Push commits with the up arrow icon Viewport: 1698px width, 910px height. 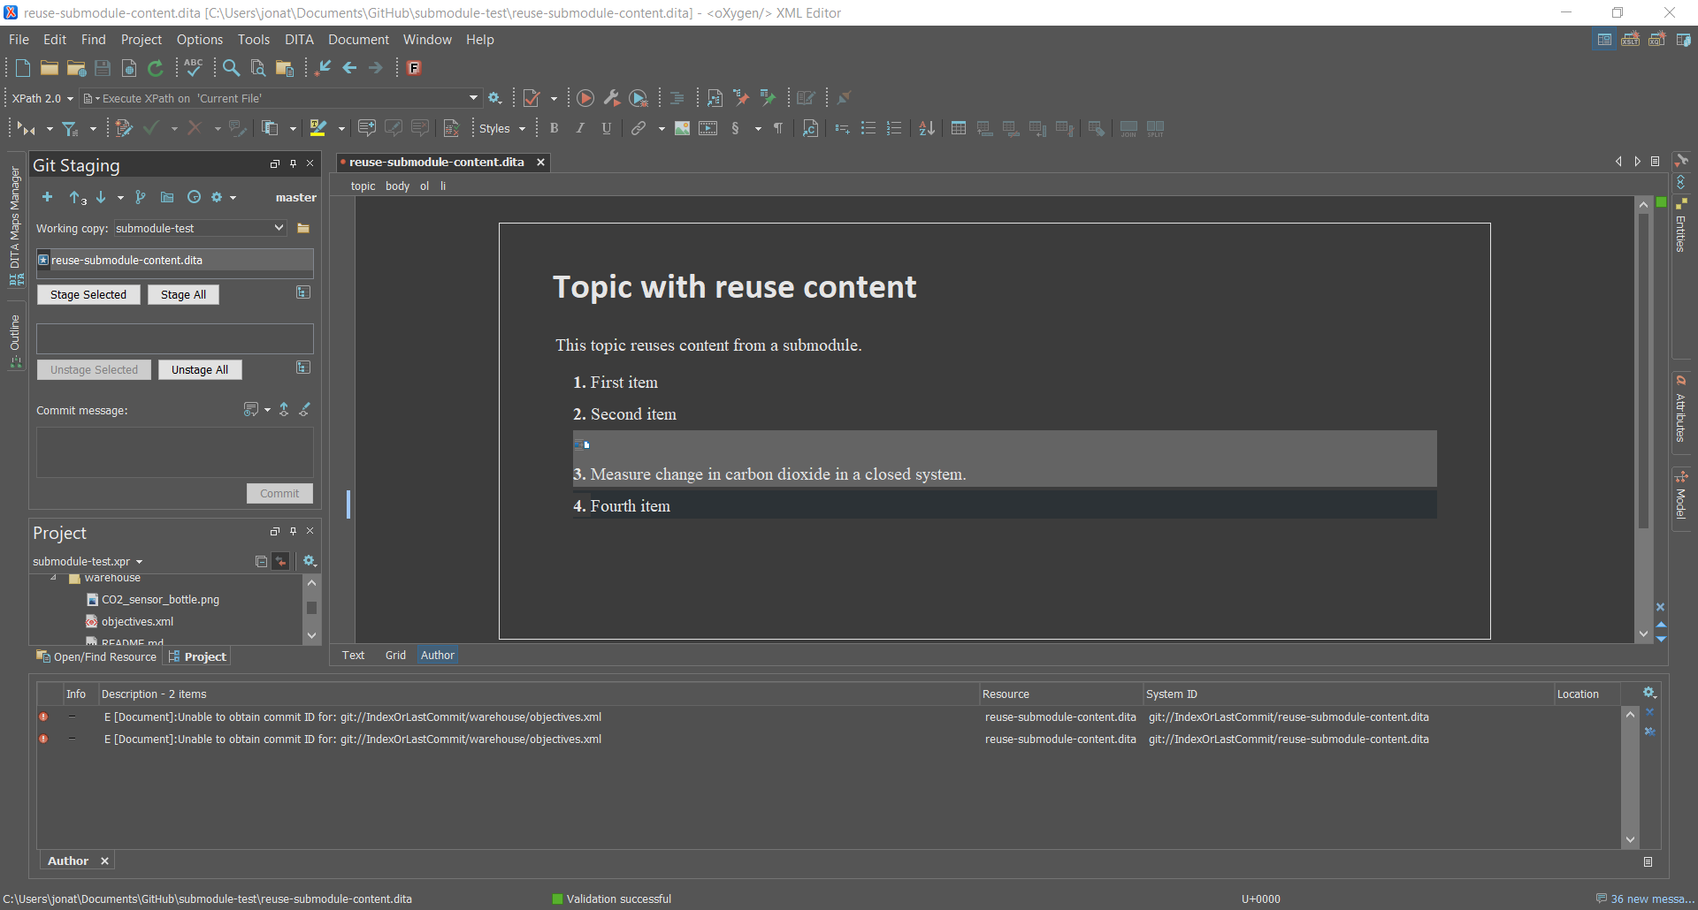pyautogui.click(x=77, y=197)
